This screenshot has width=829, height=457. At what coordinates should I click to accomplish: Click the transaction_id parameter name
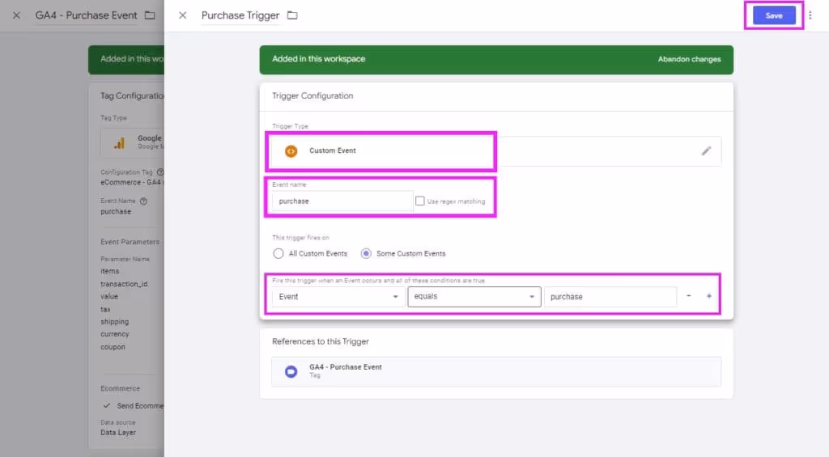pos(124,284)
